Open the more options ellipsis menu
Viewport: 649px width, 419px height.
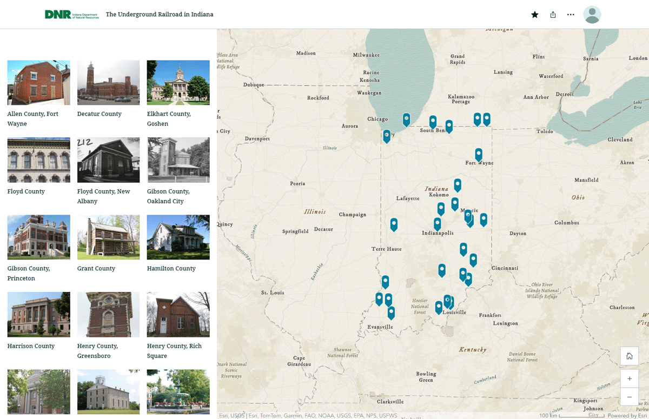pos(571,15)
